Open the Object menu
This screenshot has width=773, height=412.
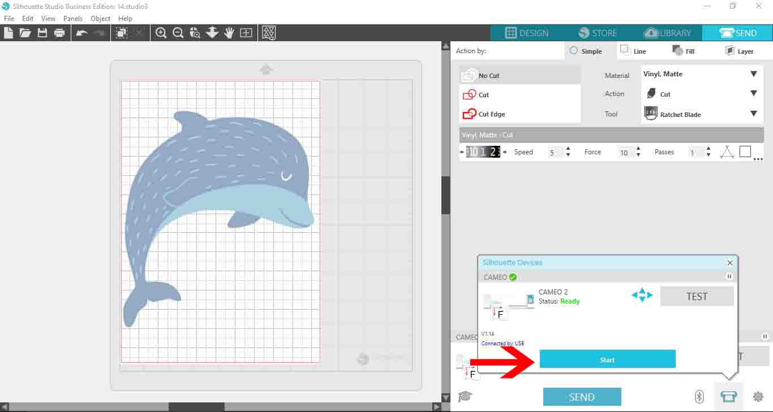tap(100, 18)
